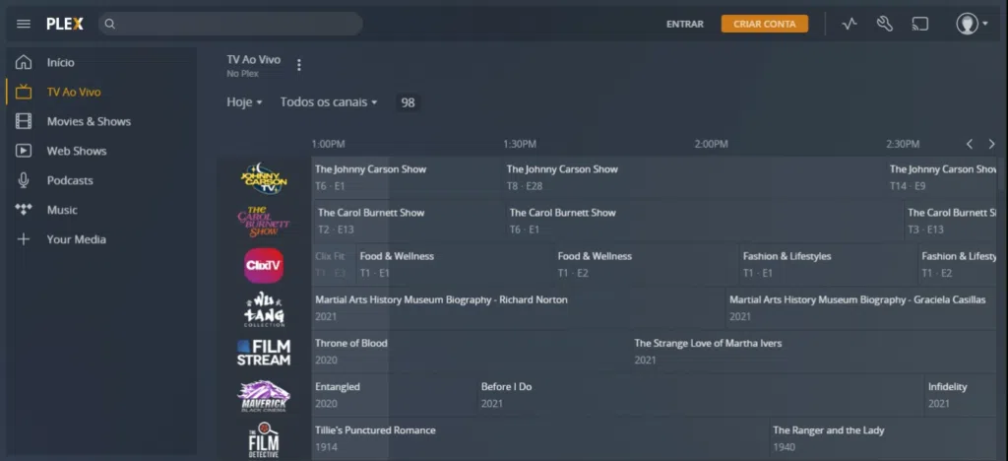This screenshot has height=461, width=1008.
Task: Click the Início home icon
Action: [x=24, y=62]
